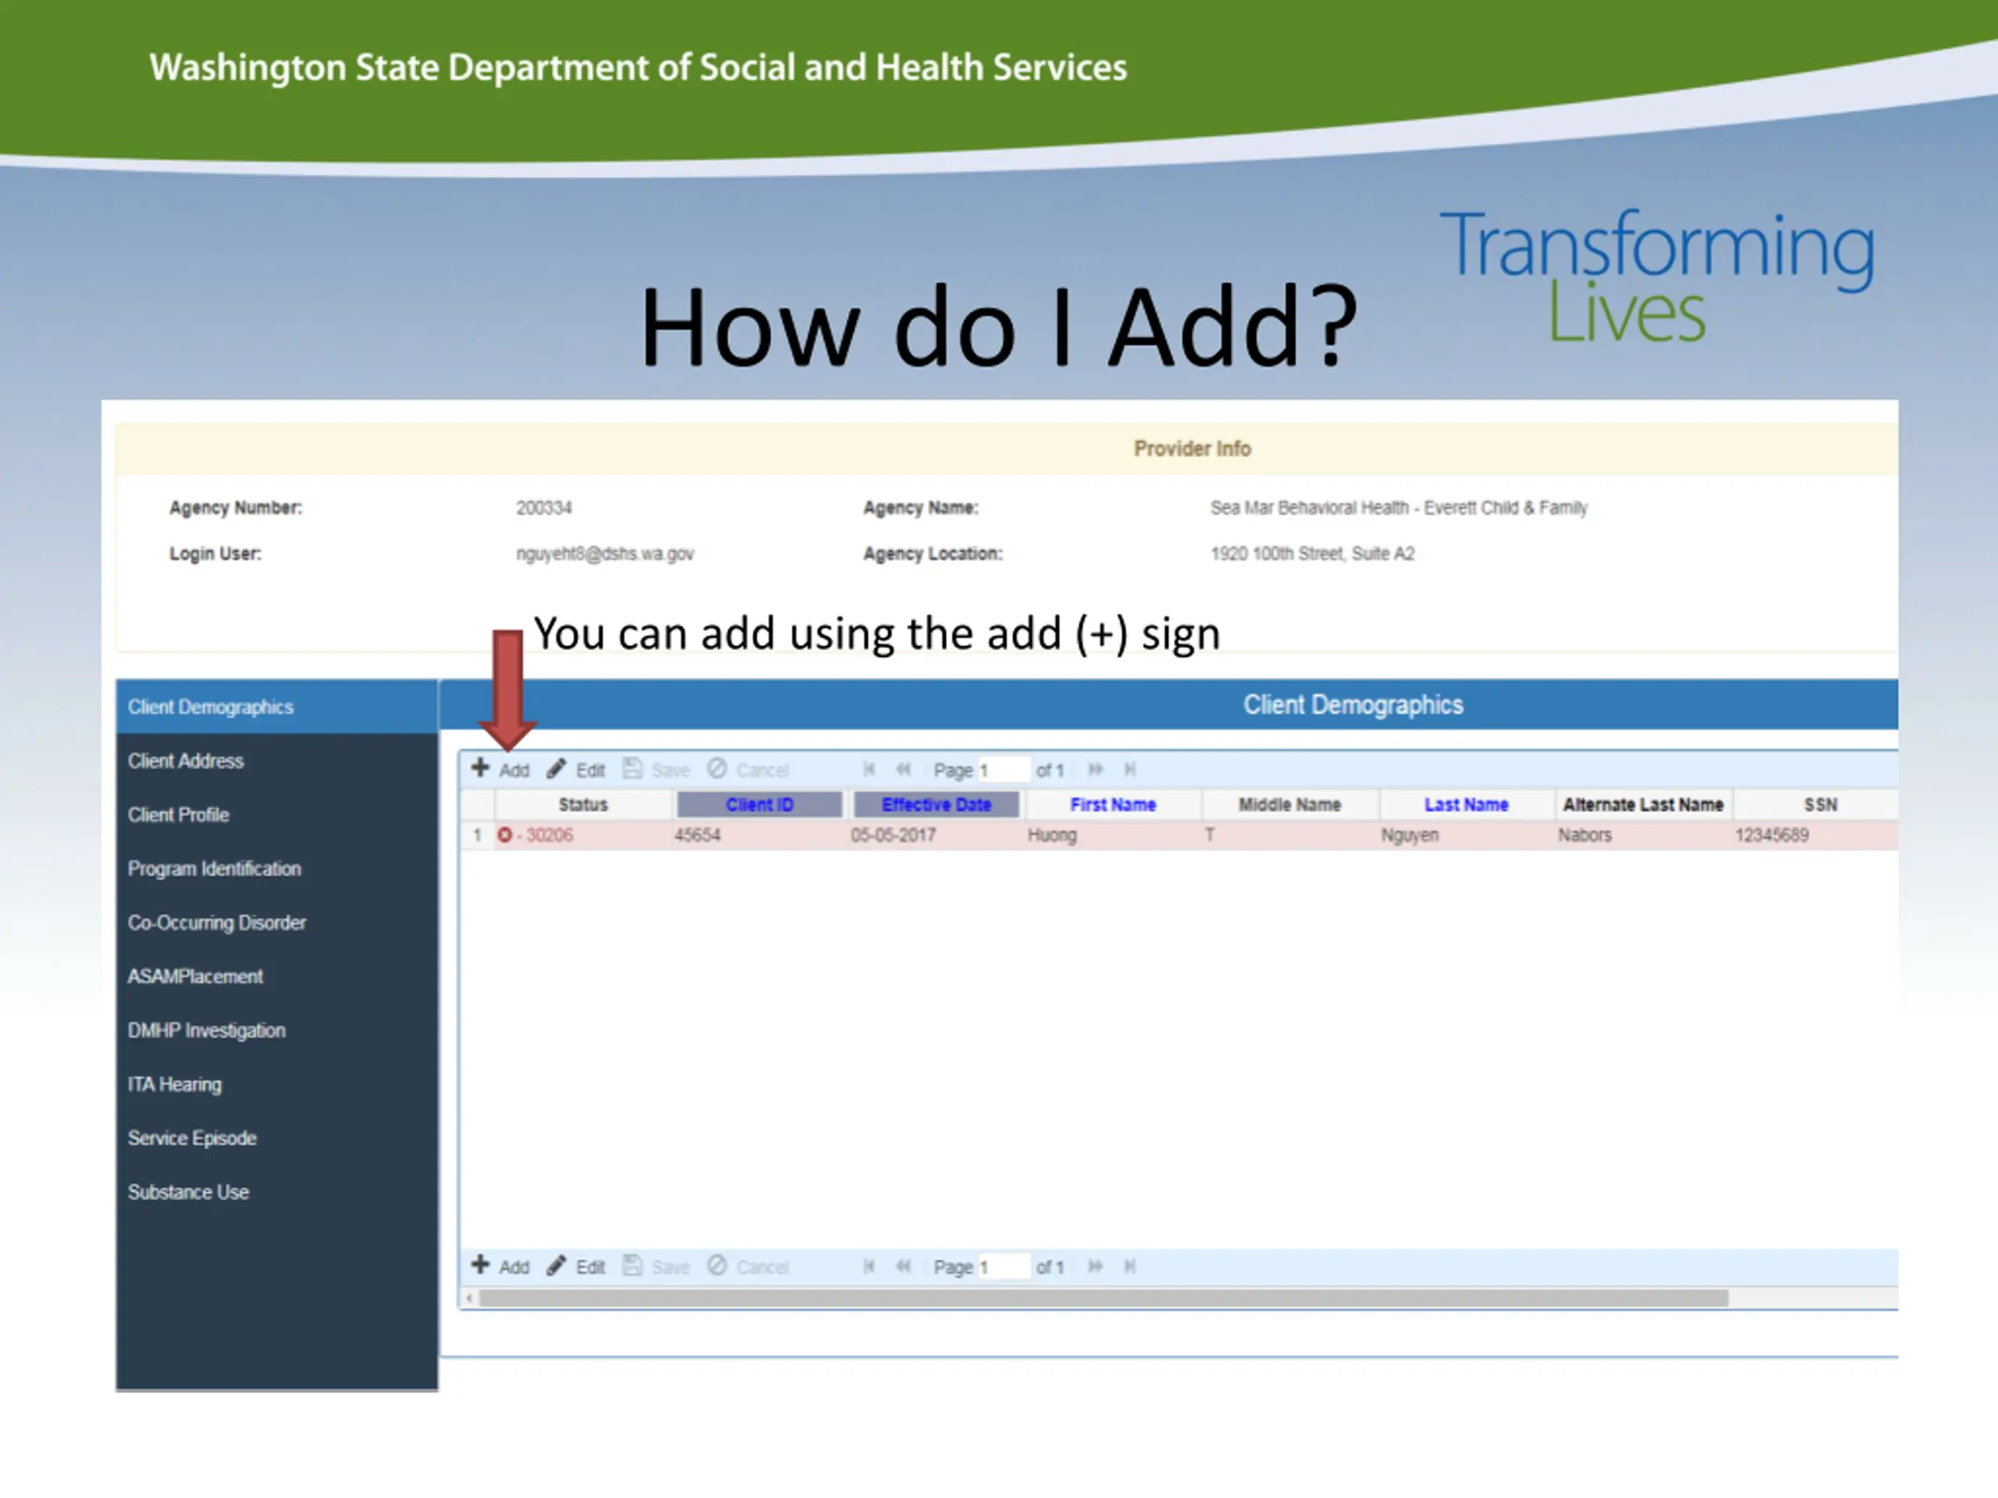
Task: Click the Status column header
Action: 584,804
